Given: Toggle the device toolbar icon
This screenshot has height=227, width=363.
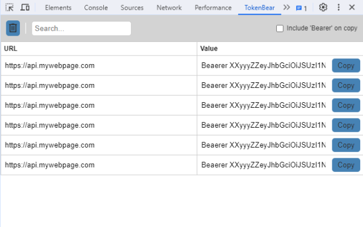Looking at the screenshot, I should 25,8.
